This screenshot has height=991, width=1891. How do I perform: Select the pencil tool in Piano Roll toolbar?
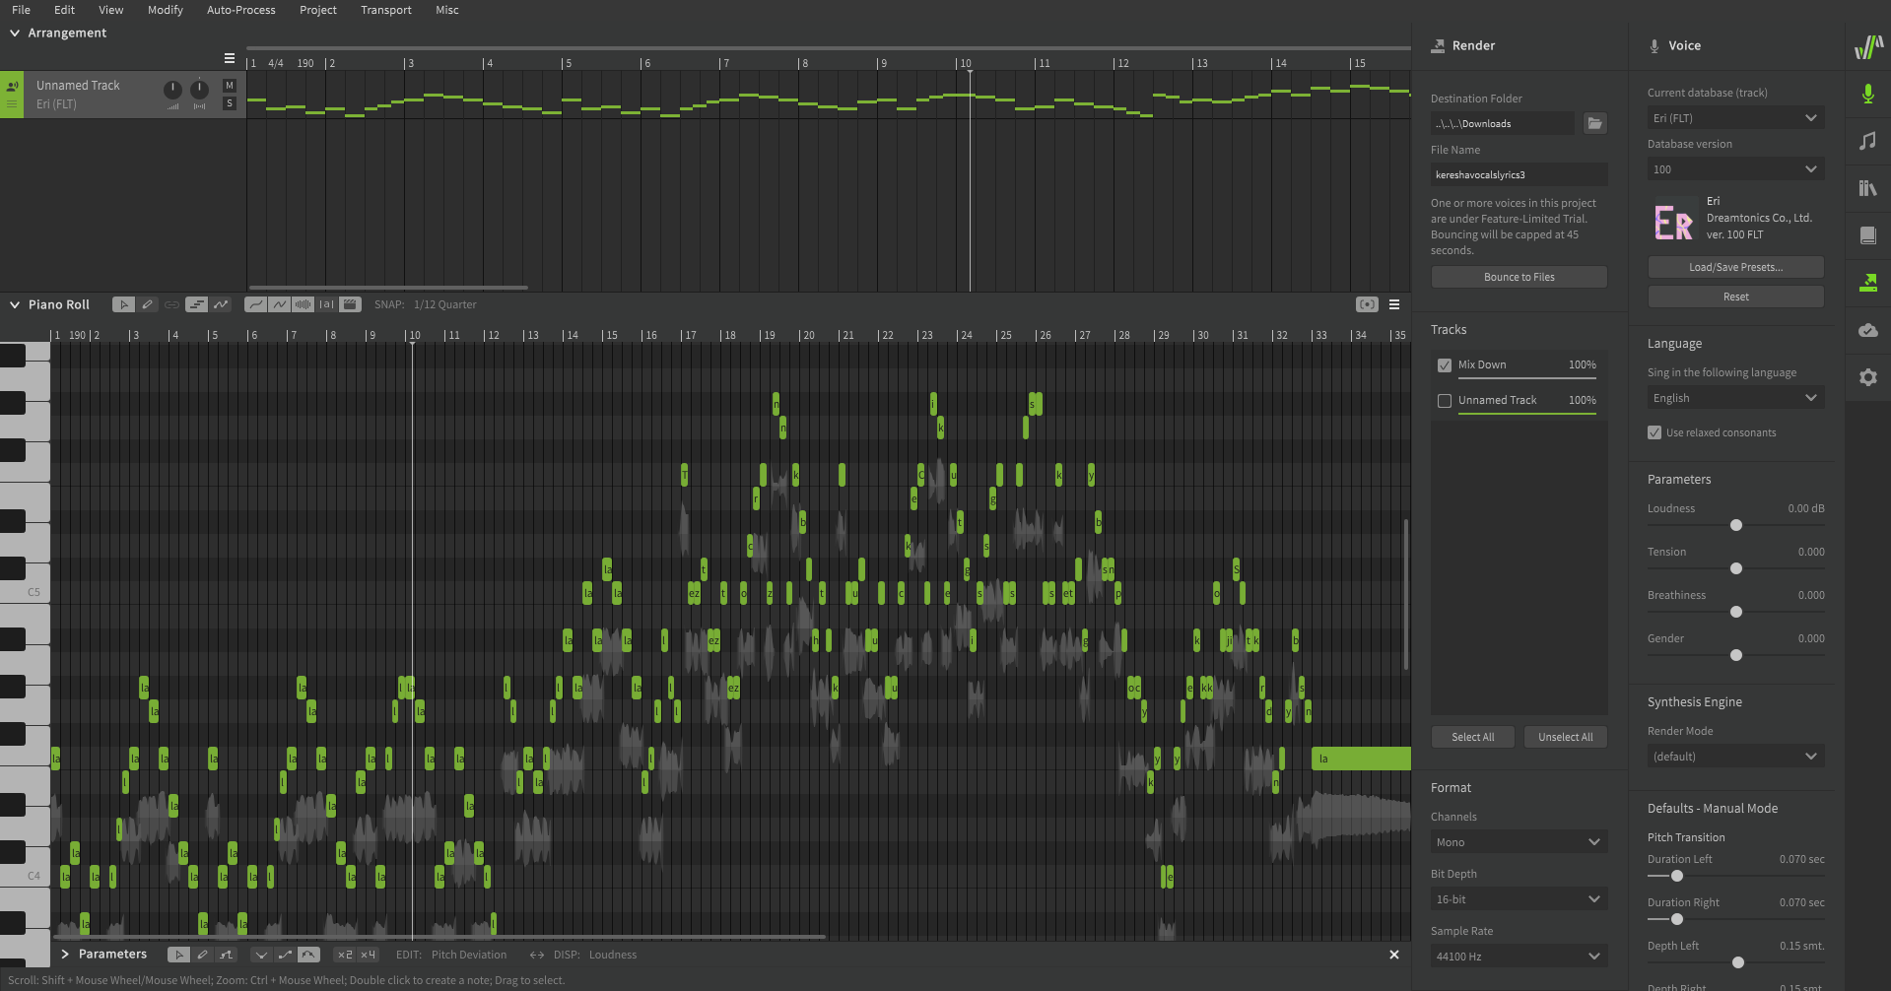[x=148, y=304]
